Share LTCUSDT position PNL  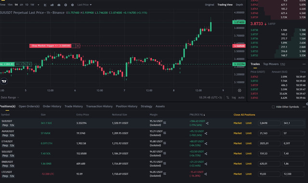point(205,174)
